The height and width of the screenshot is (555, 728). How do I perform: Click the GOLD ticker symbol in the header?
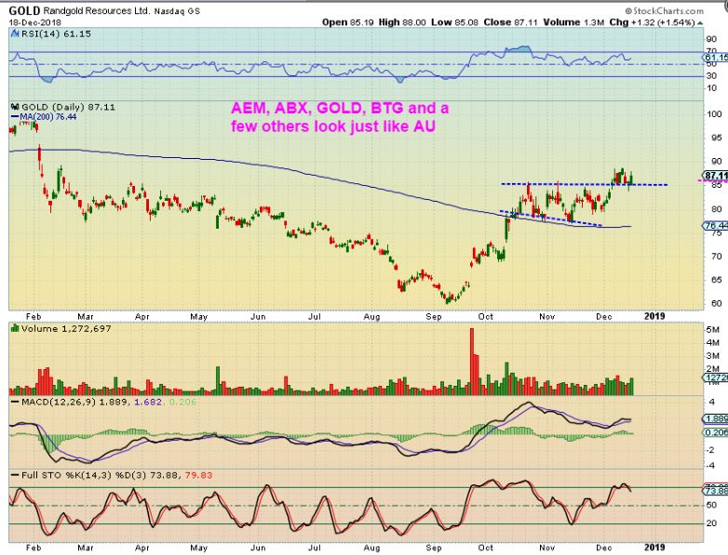24,10
